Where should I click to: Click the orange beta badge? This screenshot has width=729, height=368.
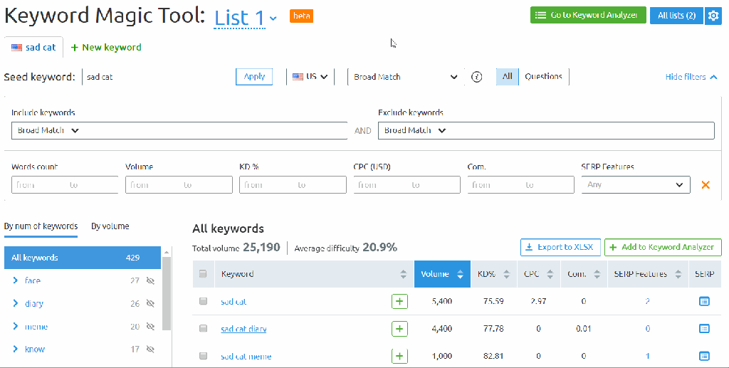[301, 16]
